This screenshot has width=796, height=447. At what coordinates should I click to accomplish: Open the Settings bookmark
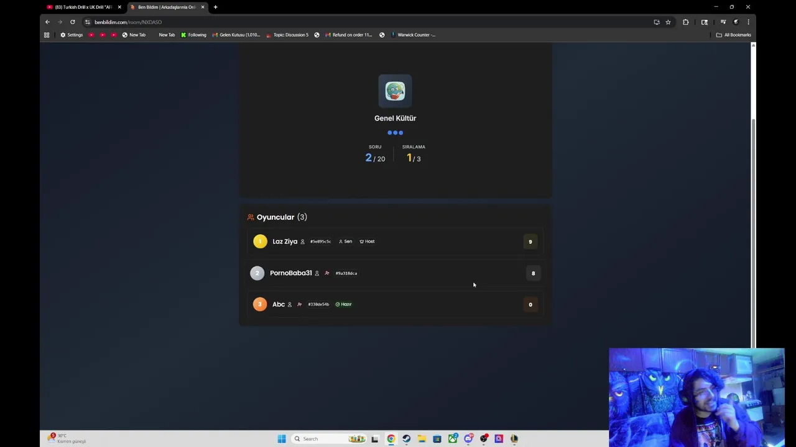coord(72,35)
